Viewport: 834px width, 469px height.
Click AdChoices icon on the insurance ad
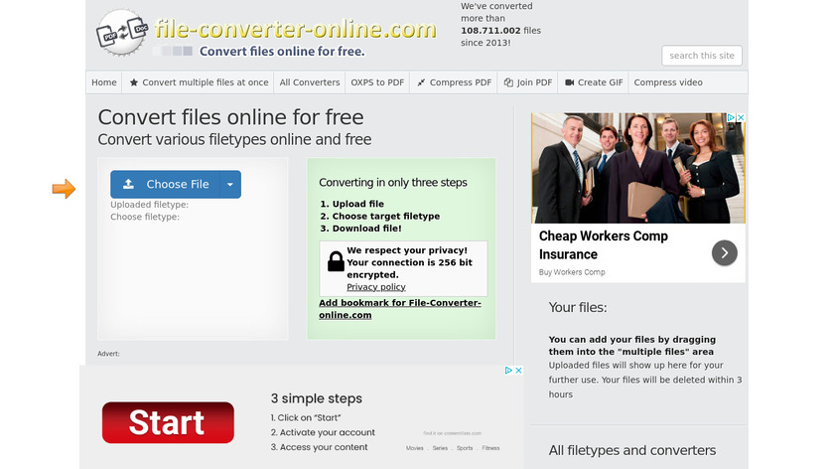coord(732,117)
